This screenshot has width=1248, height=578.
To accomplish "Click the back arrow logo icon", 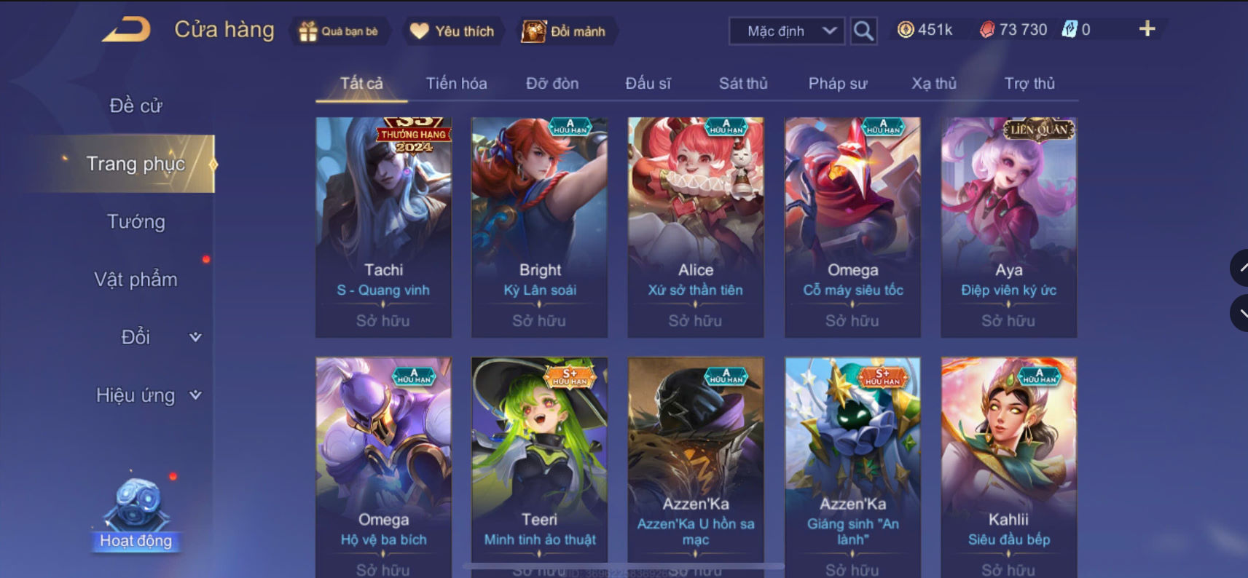I will (x=126, y=30).
